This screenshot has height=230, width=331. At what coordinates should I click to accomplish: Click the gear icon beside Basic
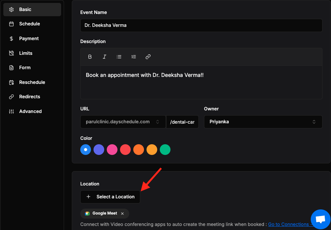11,10
